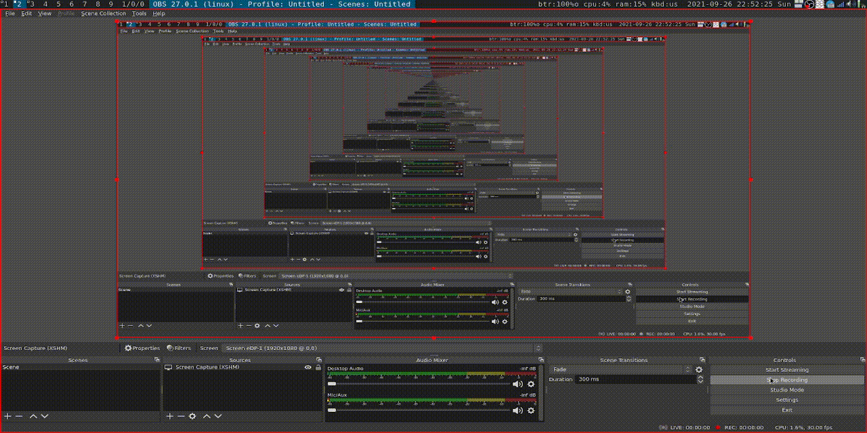
Task: Move the source down in Sources panel
Action: point(217,416)
